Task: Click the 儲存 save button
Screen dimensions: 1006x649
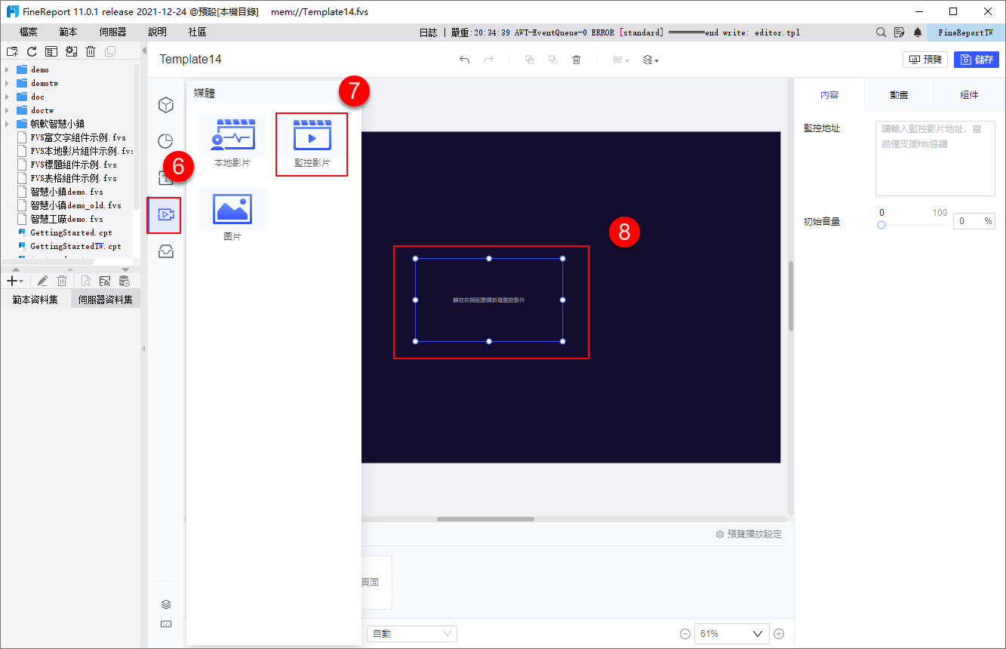Action: 977,60
